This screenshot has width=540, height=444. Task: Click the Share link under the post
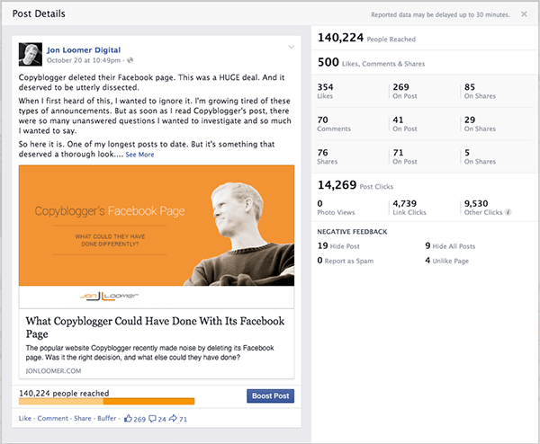coord(82,419)
